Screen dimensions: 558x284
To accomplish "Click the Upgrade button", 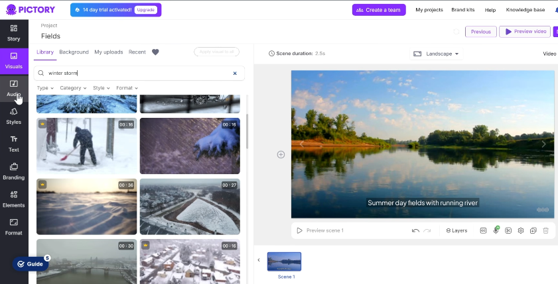I will pyautogui.click(x=145, y=10).
